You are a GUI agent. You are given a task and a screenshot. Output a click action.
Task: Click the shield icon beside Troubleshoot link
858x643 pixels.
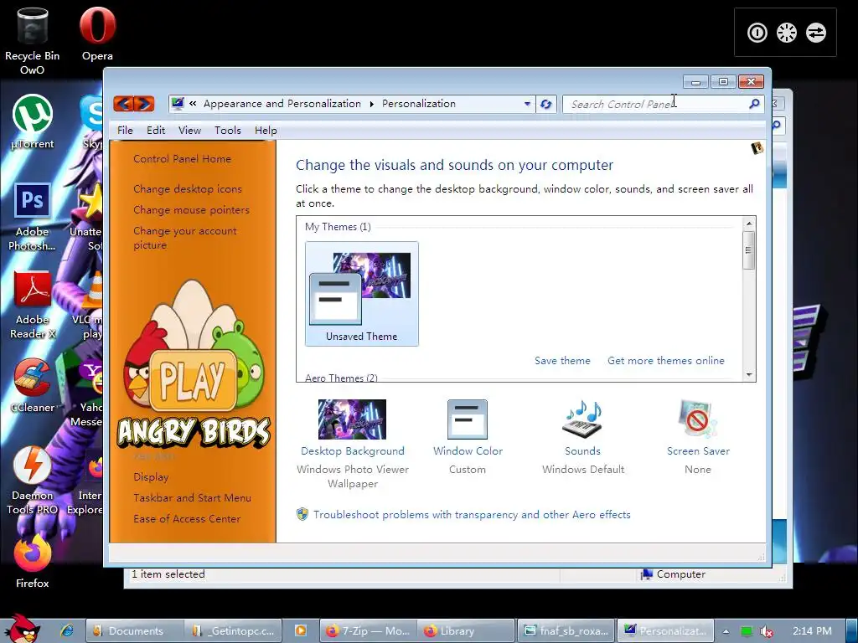[x=302, y=514]
